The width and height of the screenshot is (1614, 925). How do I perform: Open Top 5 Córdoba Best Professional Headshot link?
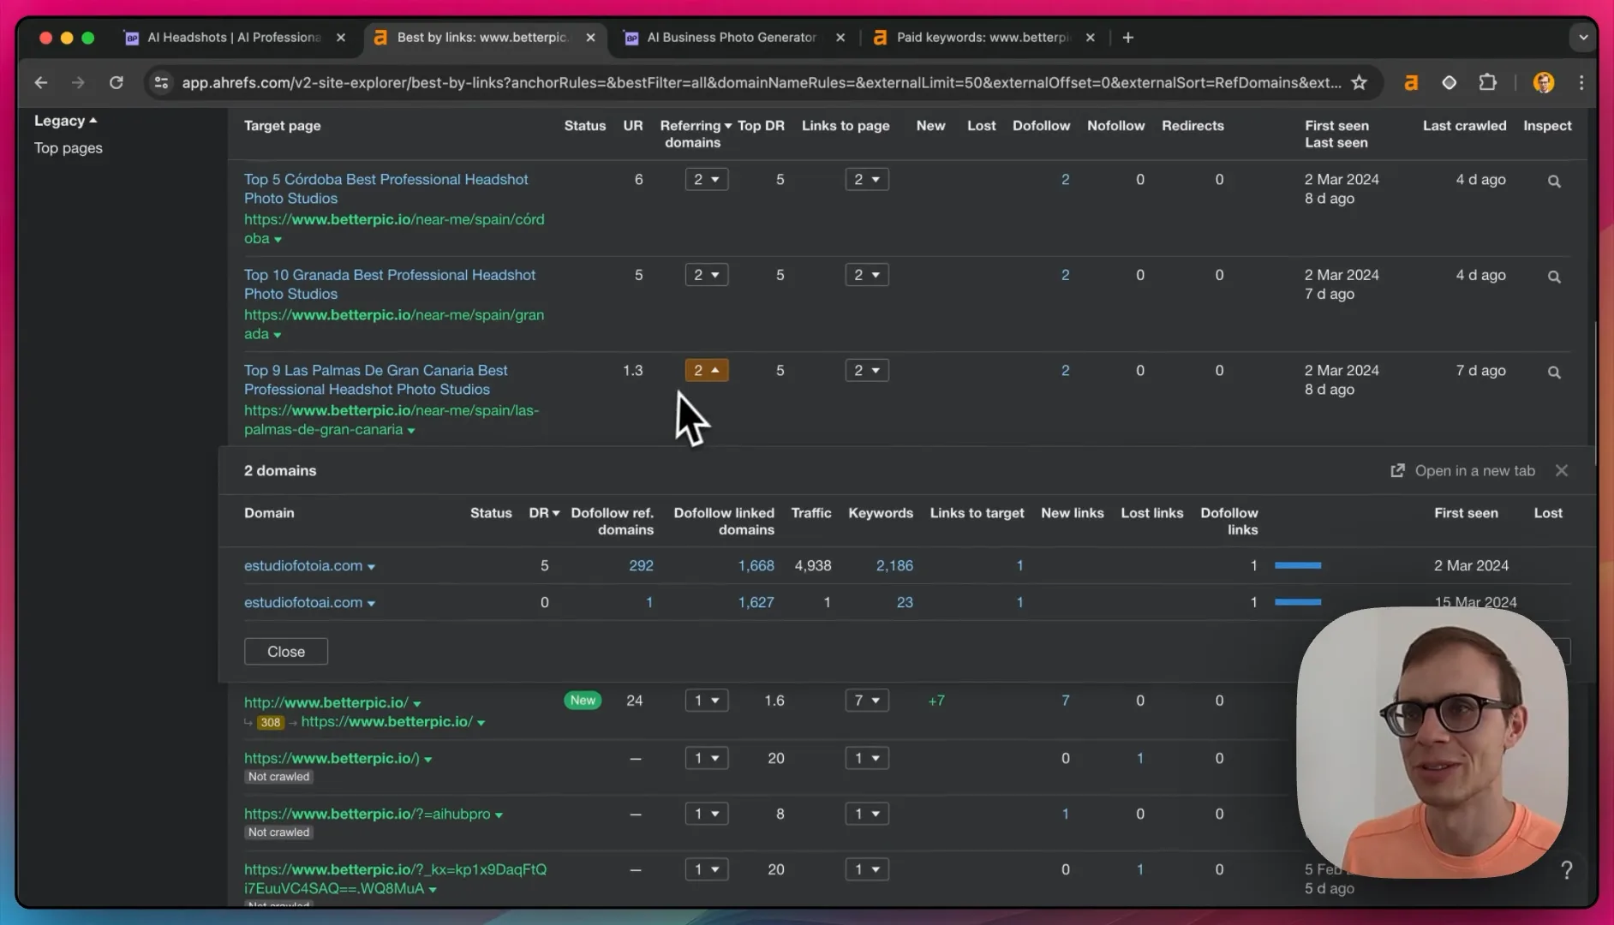click(x=386, y=189)
